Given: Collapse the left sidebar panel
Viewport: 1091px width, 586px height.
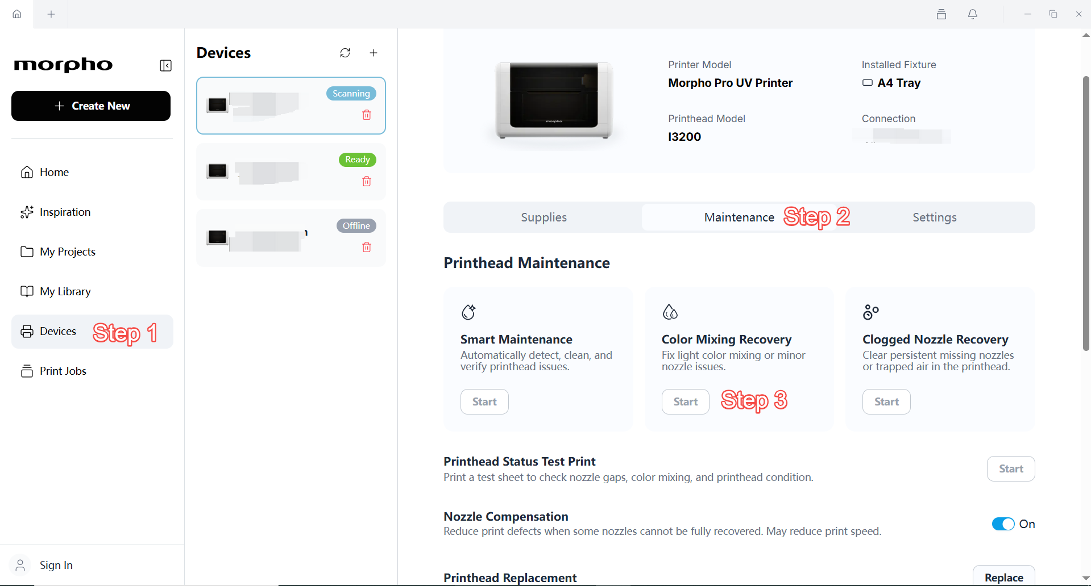Looking at the screenshot, I should point(165,66).
